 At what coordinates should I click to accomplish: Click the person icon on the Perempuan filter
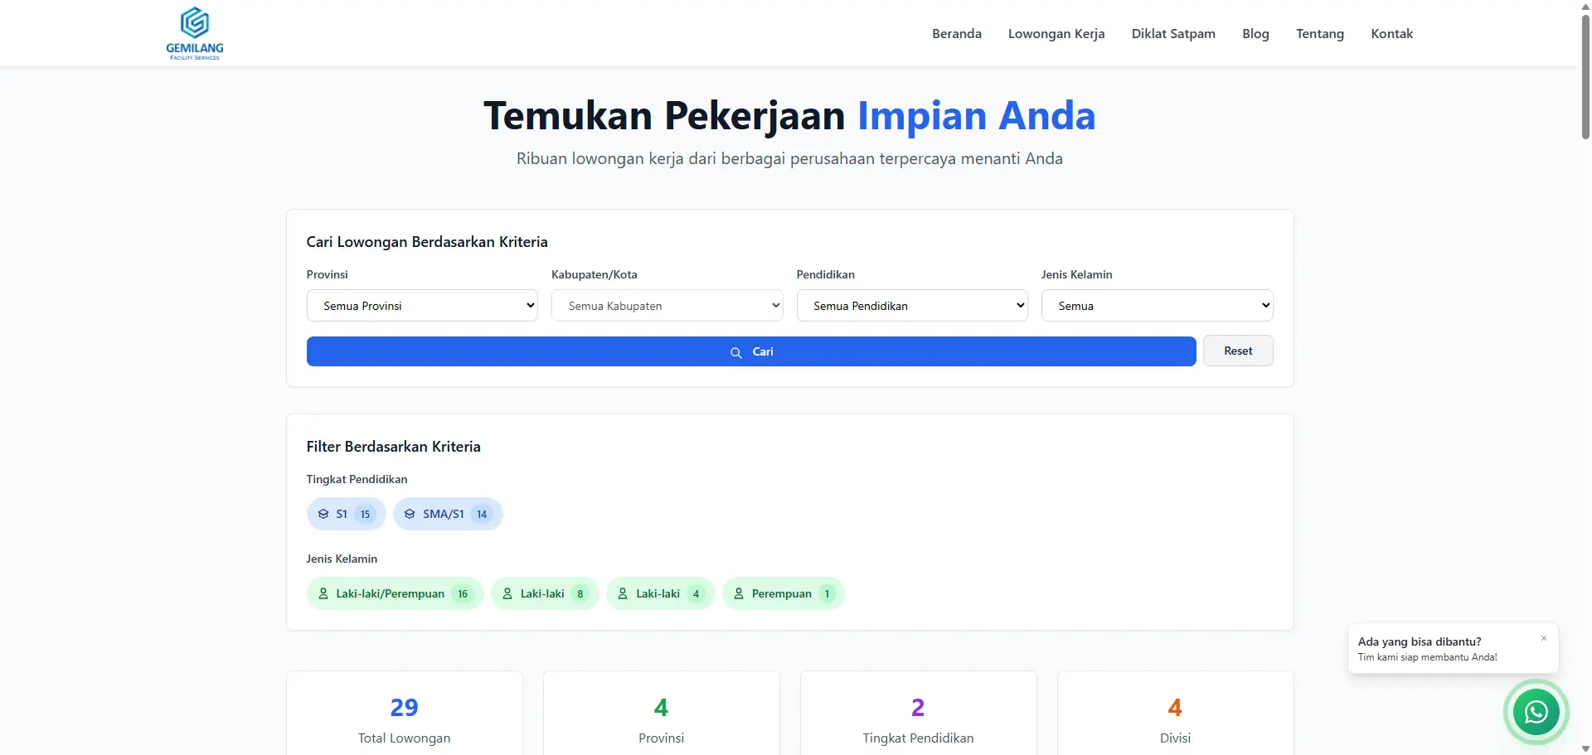click(738, 593)
